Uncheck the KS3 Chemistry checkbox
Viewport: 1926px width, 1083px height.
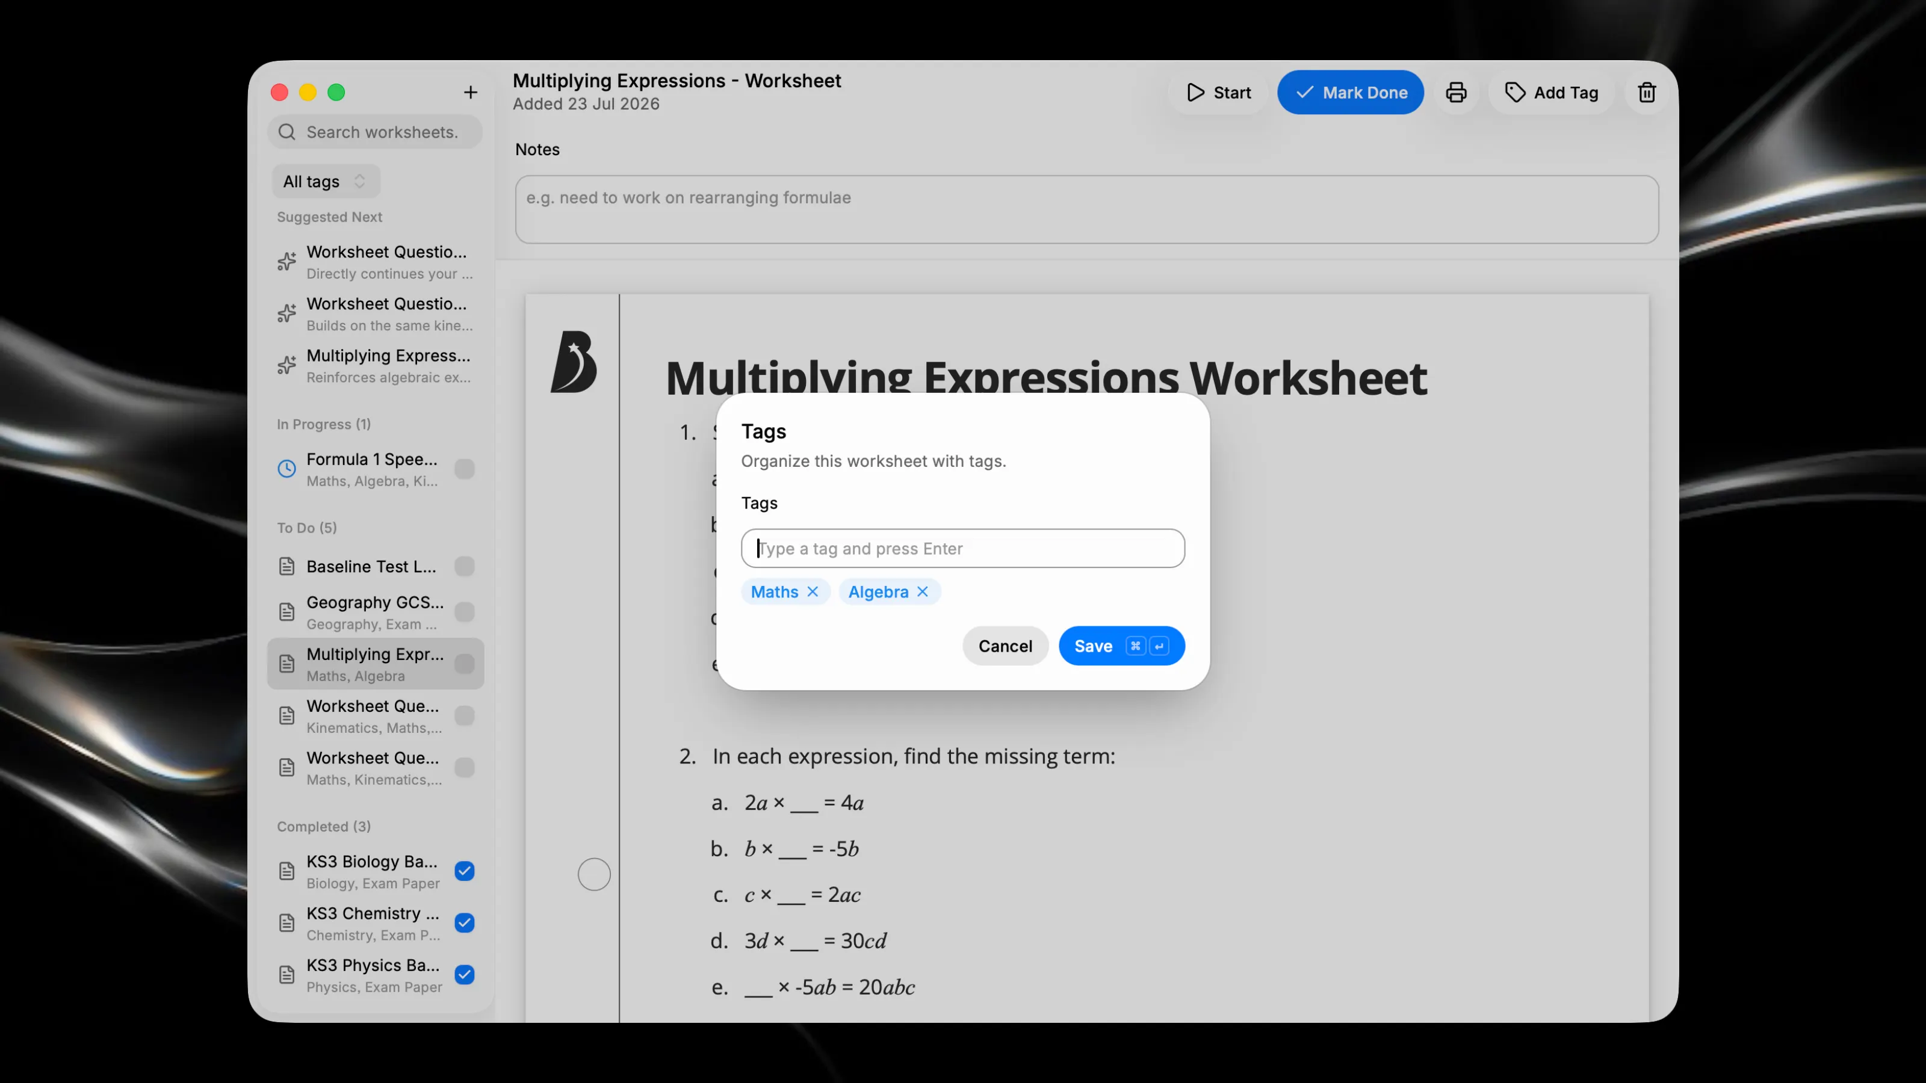pos(464,923)
